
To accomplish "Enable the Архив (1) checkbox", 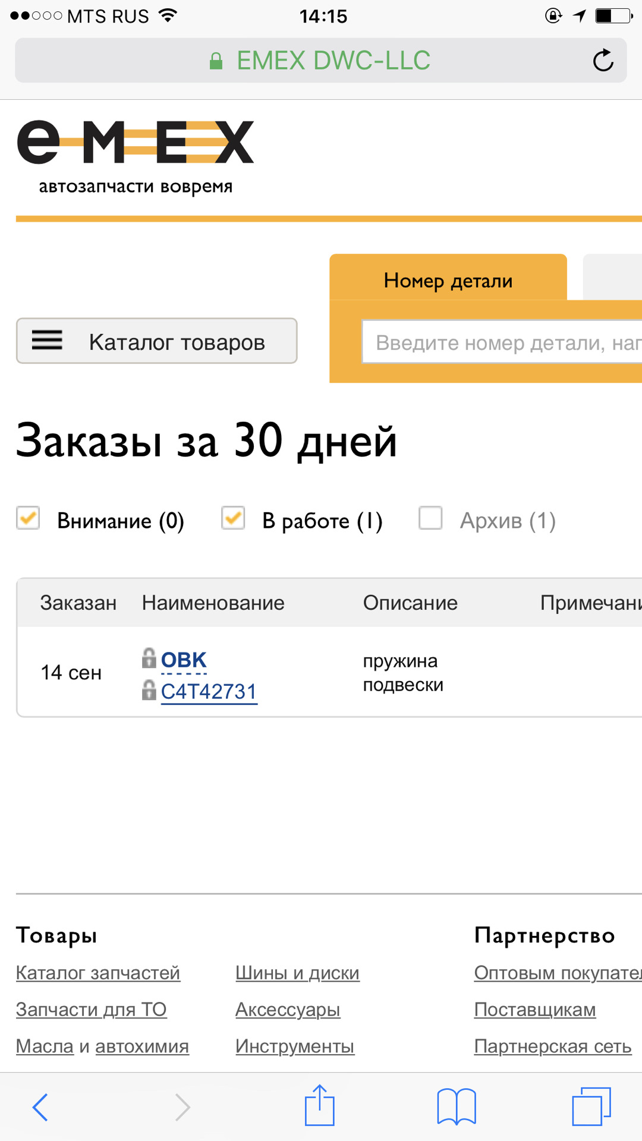I will [x=430, y=518].
